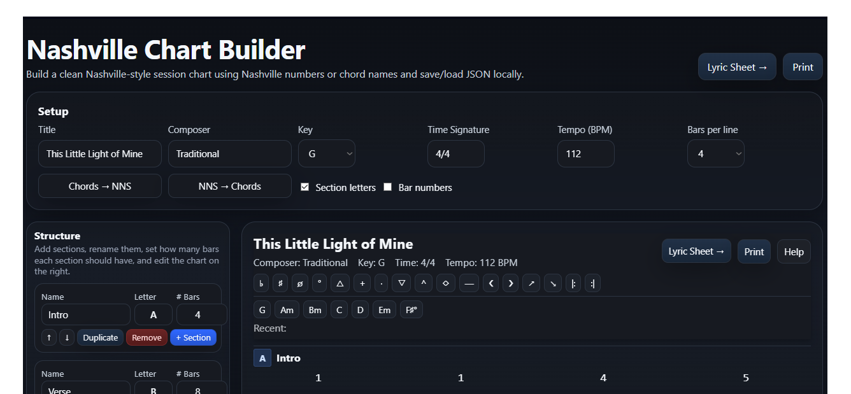Viewport: 851px width, 394px height.
Task: Insert the plus symbol
Action: coord(362,283)
